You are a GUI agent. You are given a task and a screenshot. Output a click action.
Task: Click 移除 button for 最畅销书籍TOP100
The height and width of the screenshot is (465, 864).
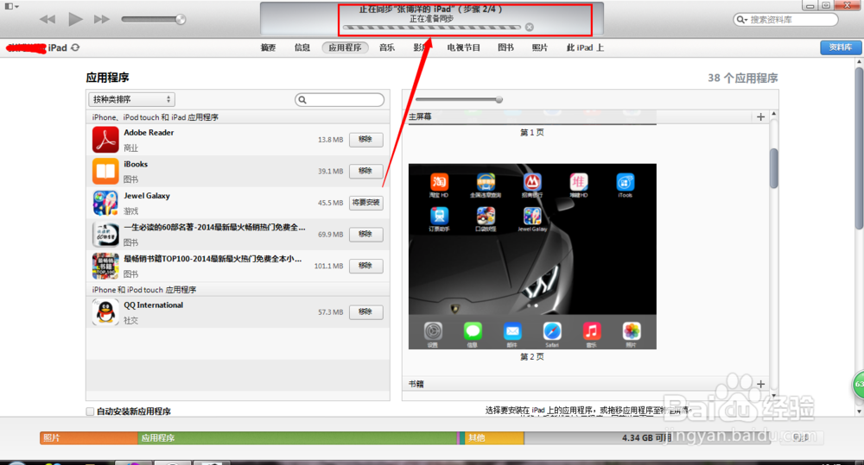365,266
